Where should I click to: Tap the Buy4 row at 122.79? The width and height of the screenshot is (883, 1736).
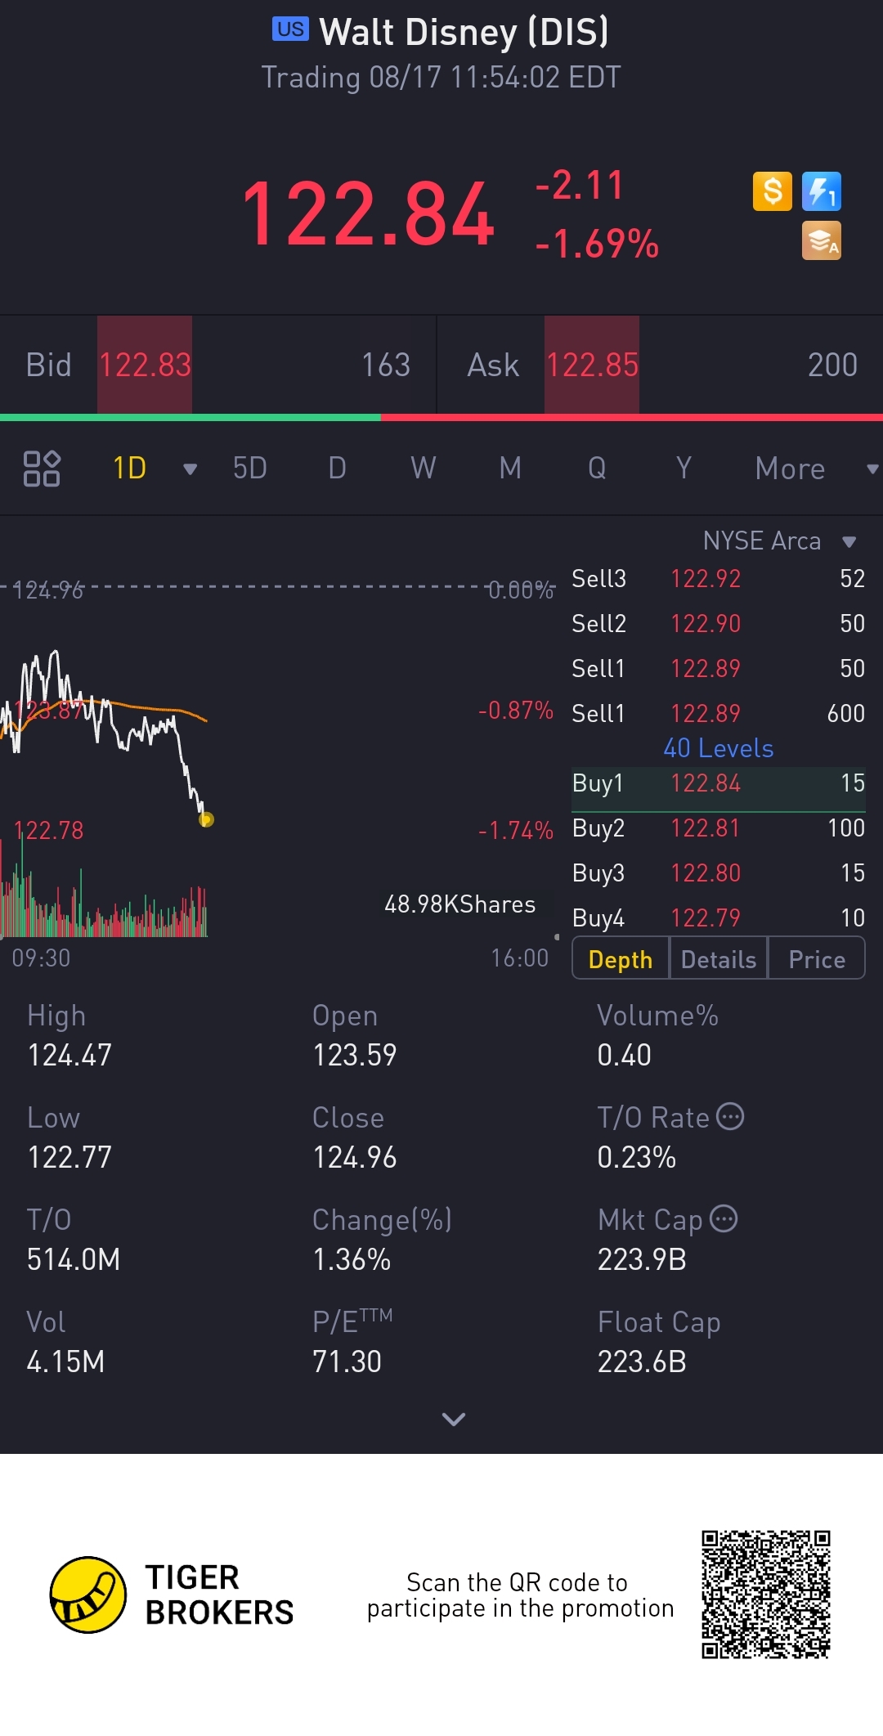pos(718,918)
